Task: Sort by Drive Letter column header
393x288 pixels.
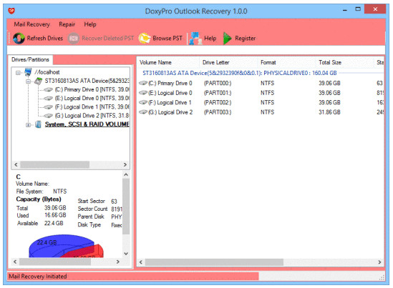Action: coord(215,62)
